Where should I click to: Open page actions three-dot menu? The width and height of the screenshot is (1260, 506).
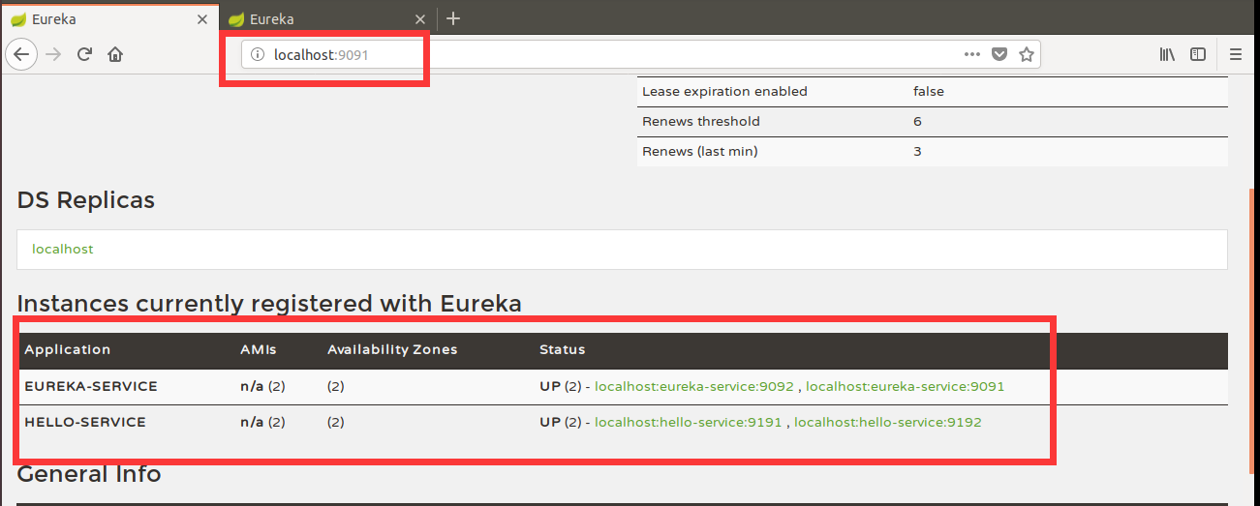[x=972, y=54]
